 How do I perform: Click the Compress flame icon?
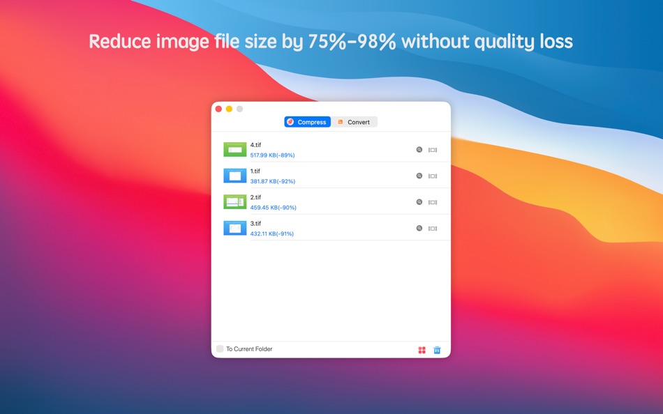pos(291,121)
